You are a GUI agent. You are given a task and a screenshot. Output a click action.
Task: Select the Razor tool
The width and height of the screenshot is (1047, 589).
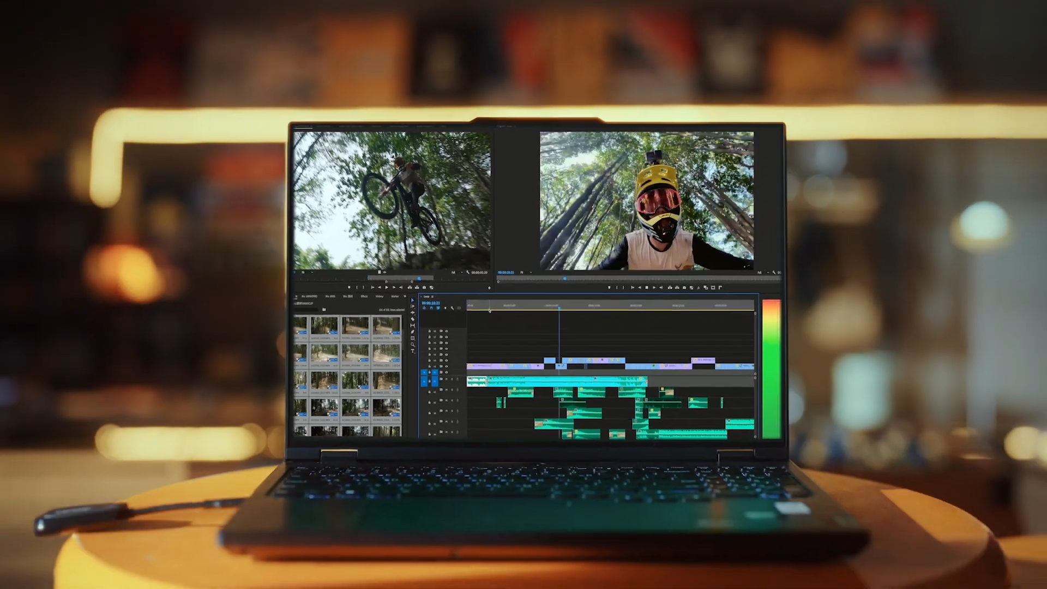(x=413, y=319)
